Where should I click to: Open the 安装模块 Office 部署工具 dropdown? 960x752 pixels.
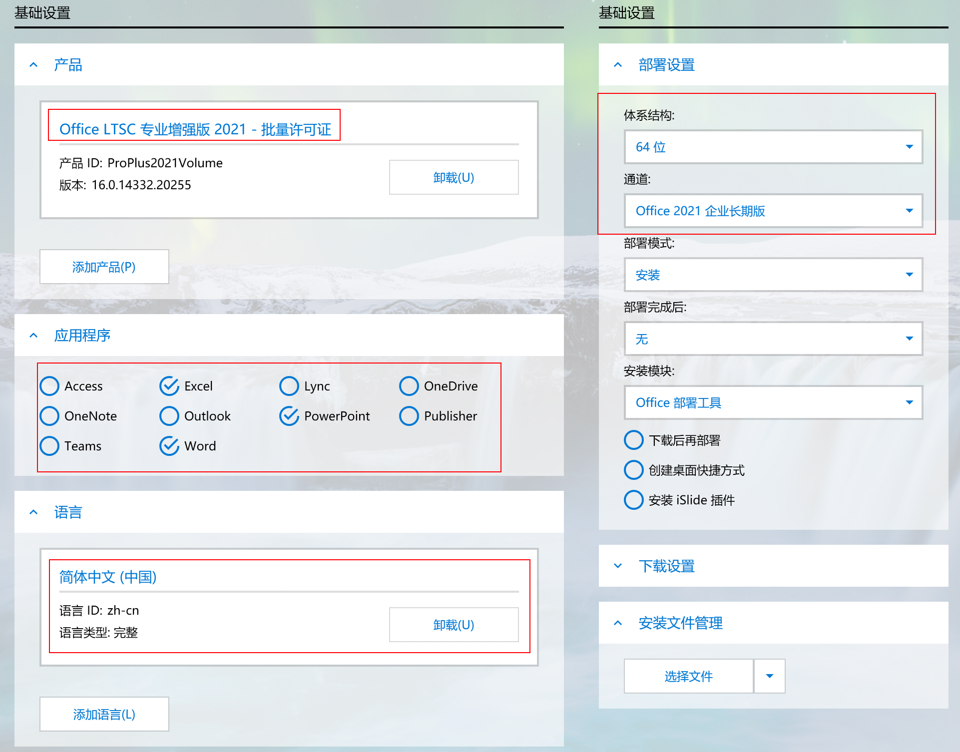coord(773,402)
